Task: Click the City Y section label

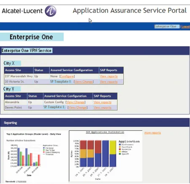Action: tap(9, 89)
